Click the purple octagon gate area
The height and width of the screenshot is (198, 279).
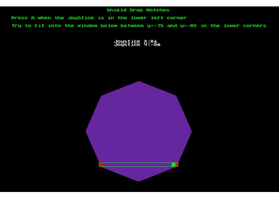[138, 131]
